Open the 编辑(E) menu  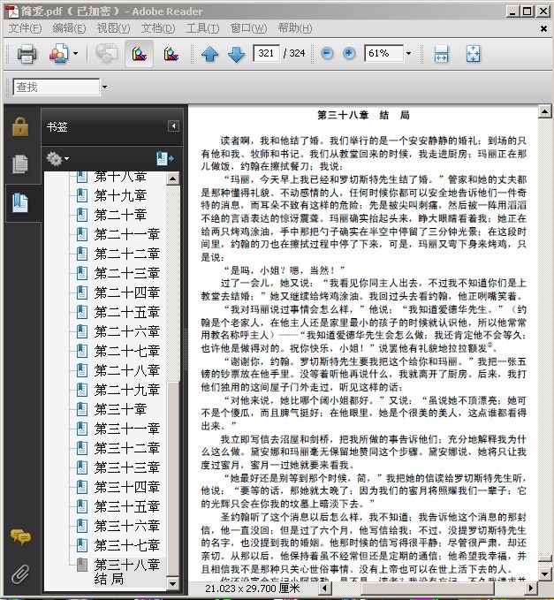tap(69, 28)
